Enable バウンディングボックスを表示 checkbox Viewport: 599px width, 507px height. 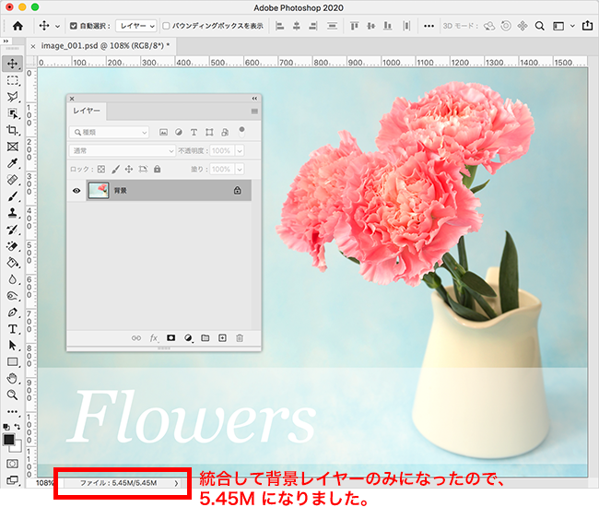(x=166, y=26)
